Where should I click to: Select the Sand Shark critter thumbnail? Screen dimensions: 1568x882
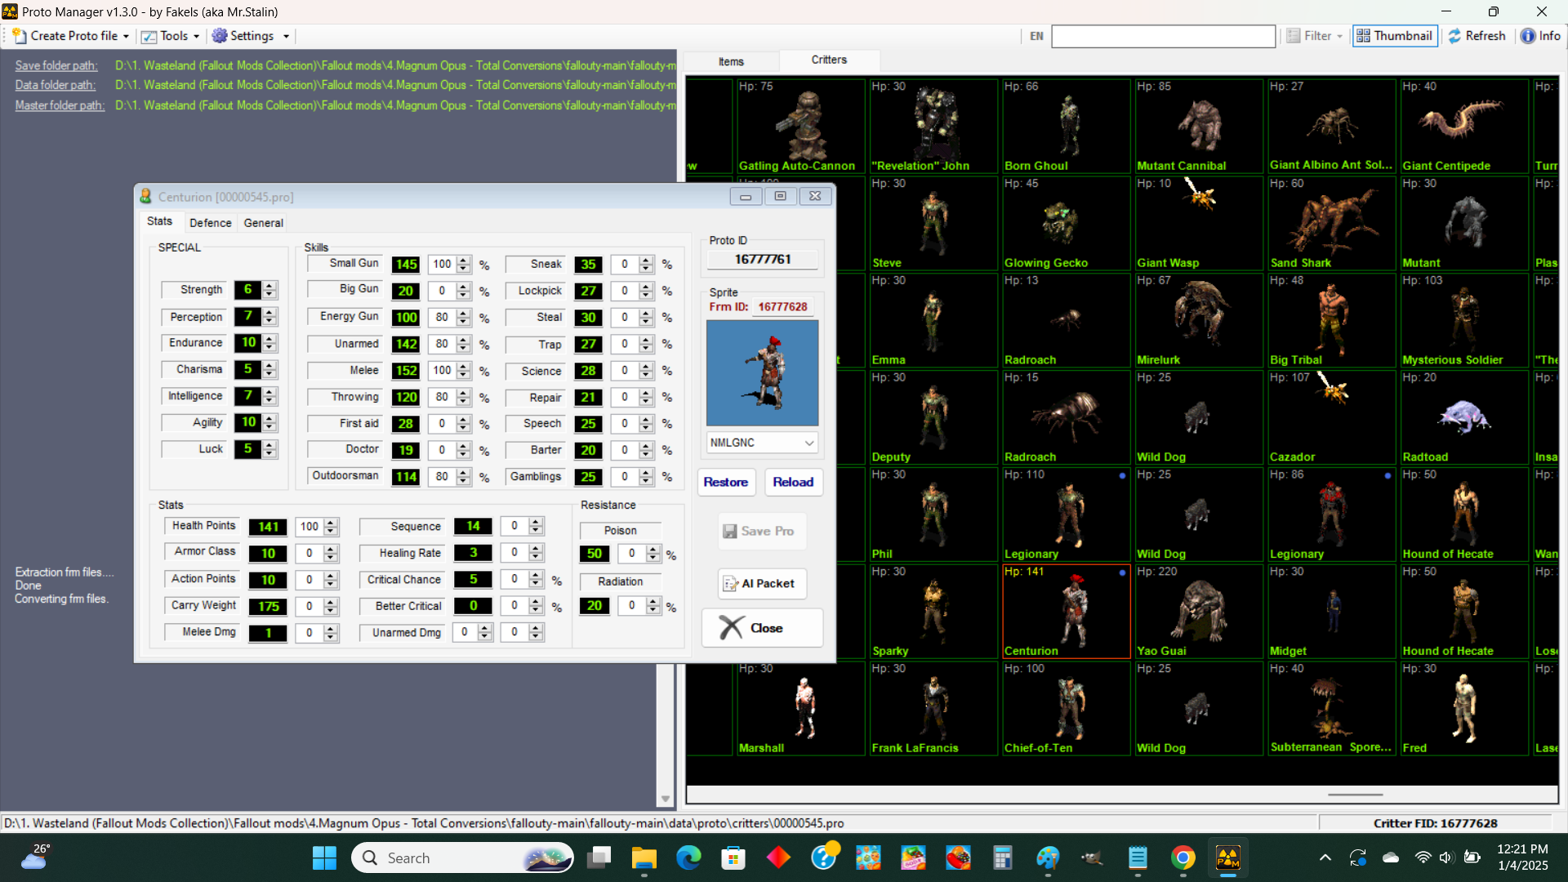(x=1332, y=223)
